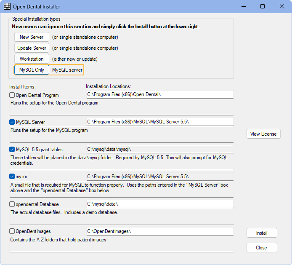Screen dimensions: 292x265
Task: Select the Workstation installation type
Action: (32, 59)
